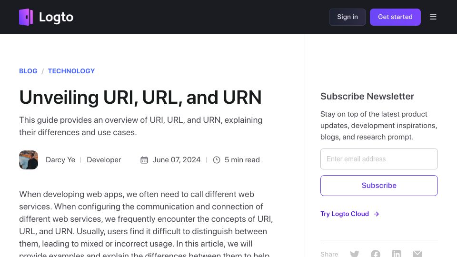Click the clock icon beside 5 min read

tap(217, 160)
